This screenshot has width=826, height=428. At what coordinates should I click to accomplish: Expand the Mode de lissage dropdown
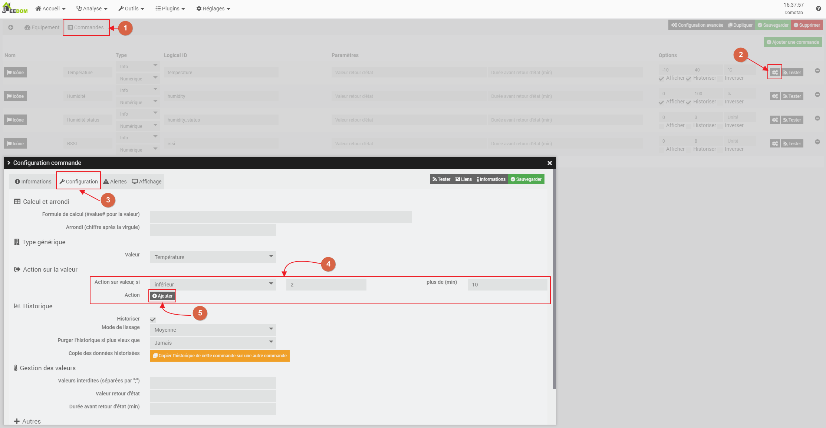point(213,330)
